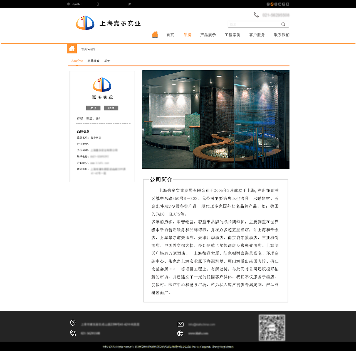Click the location pin icon in footer
Image resolution: width=356 pixels, height=351 pixels.
coord(73,323)
